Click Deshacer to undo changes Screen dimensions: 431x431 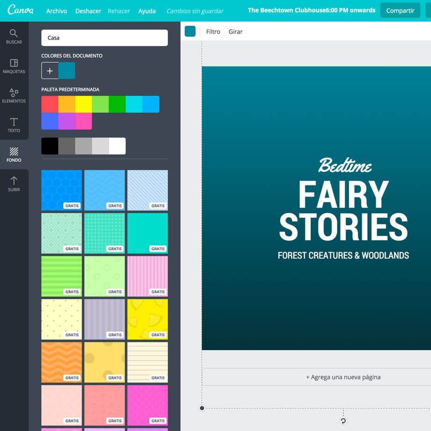point(88,11)
